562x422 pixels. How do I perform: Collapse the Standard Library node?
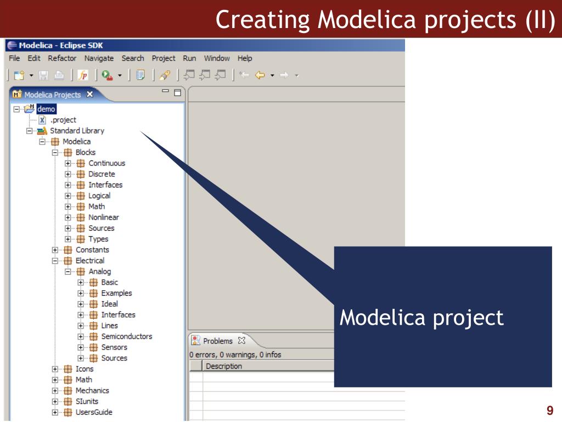point(30,131)
